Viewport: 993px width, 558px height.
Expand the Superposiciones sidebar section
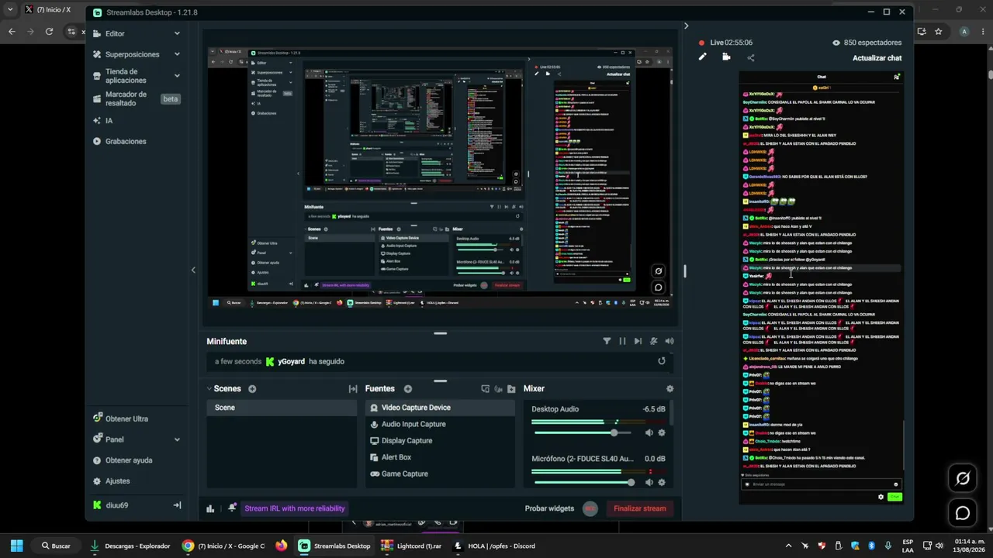tap(177, 54)
